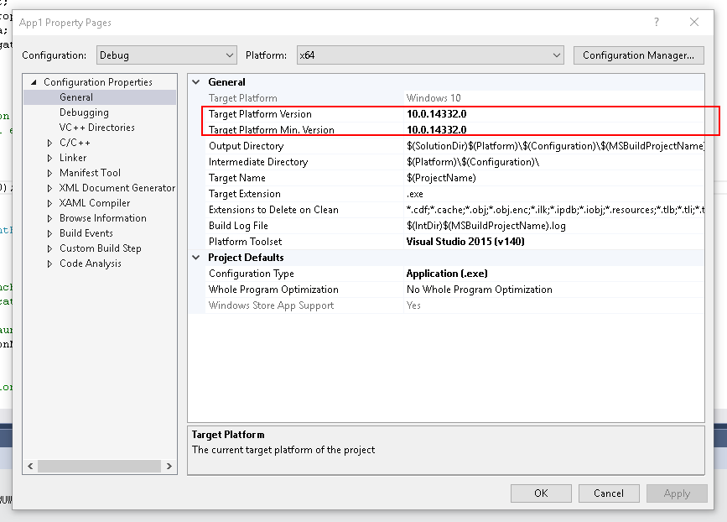Click the Cancel button
The image size is (727, 522).
[609, 493]
